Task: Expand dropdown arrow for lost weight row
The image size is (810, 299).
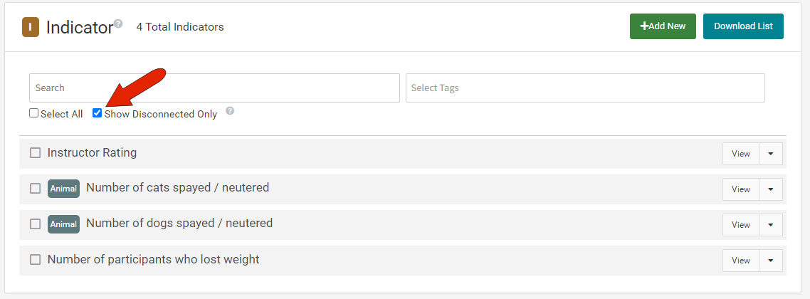Action: 771,261
